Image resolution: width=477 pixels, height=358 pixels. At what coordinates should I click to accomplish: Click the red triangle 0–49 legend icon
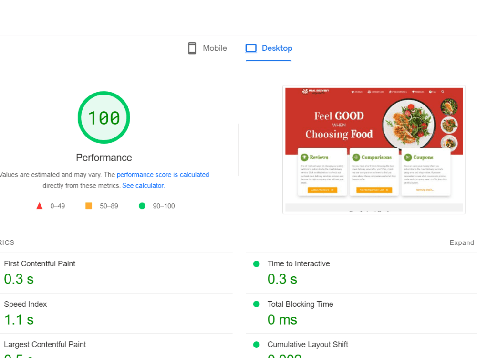40,206
